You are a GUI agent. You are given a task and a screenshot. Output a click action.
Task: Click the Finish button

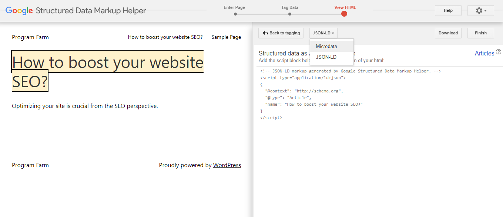pos(481,33)
